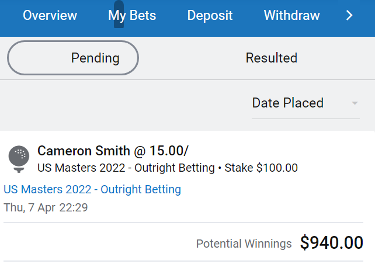
Task: Show more tabs with right chevron arrow
Action: point(349,16)
